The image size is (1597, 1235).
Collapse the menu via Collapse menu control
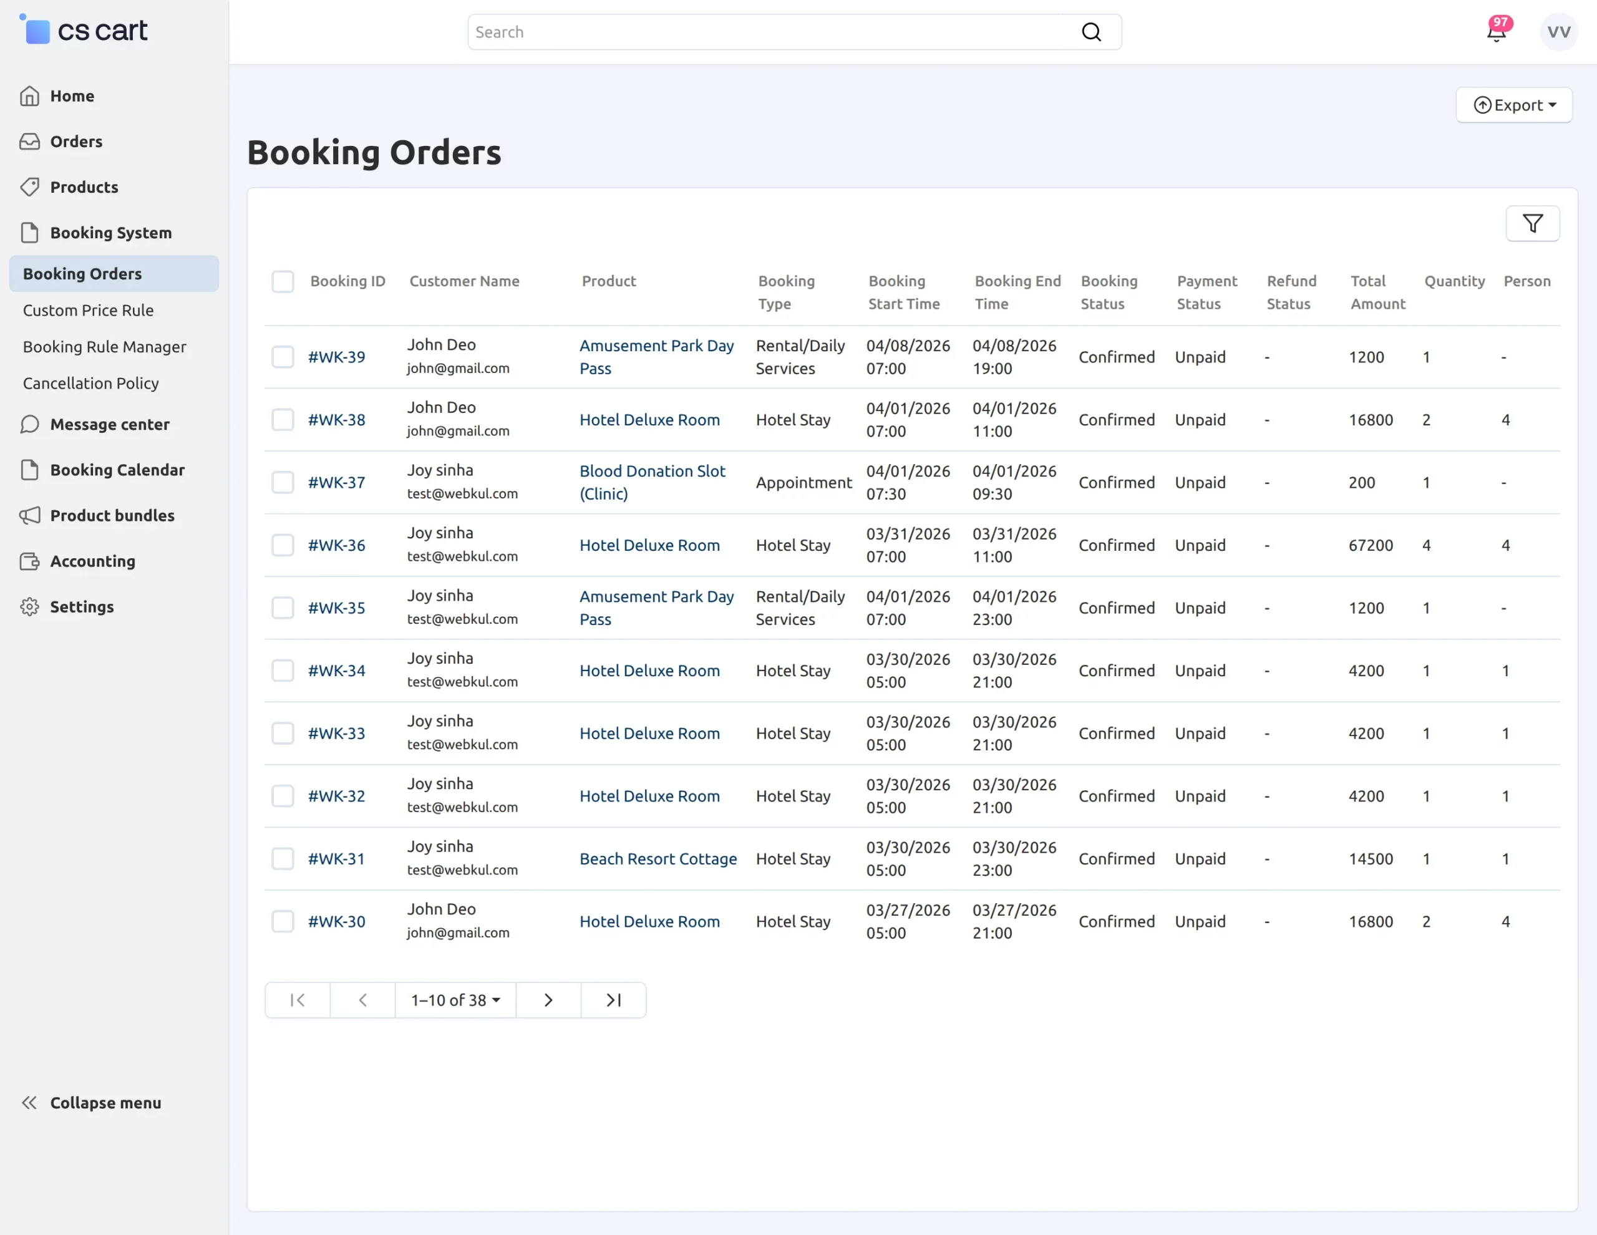pos(105,1102)
